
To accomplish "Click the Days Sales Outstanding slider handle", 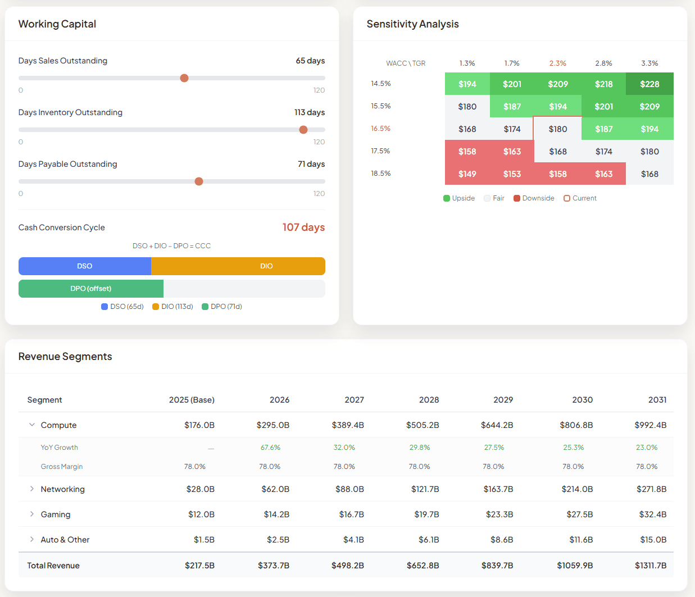I will point(184,78).
